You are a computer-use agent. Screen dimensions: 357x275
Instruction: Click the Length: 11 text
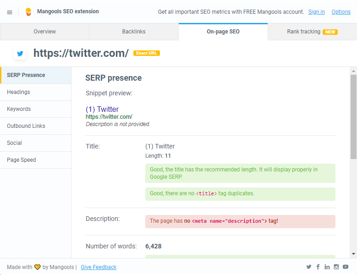(158, 156)
